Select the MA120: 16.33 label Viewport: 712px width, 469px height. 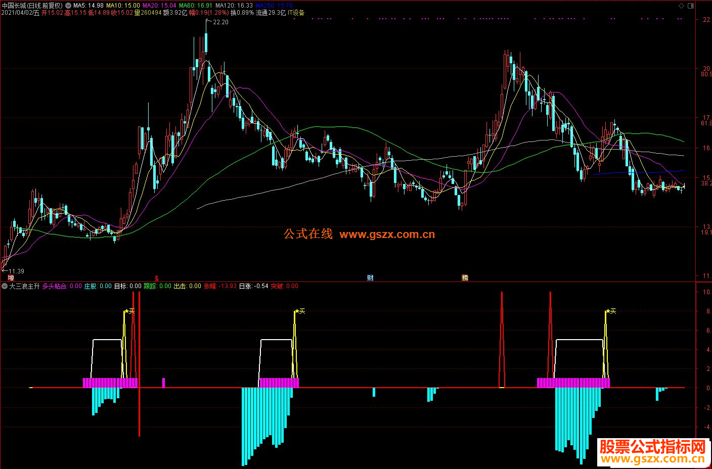coord(234,6)
